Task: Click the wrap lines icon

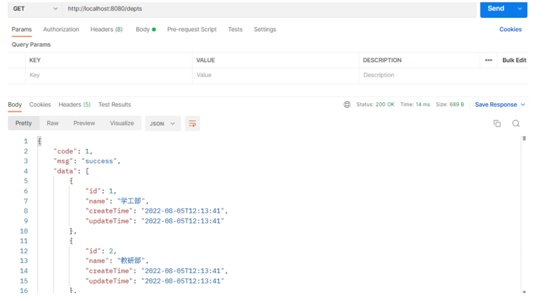Action: (192, 123)
